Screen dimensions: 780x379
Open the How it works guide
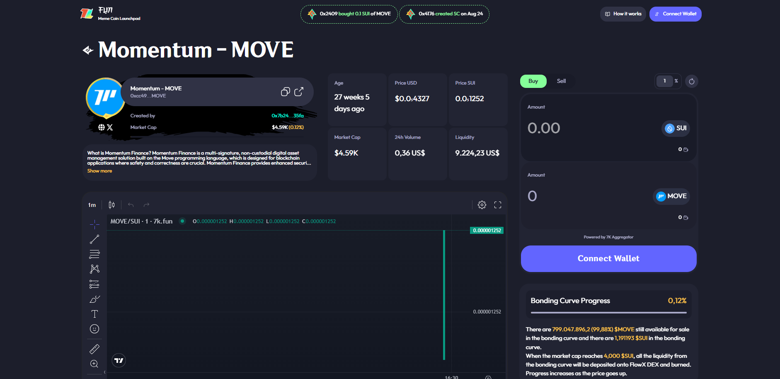623,14
